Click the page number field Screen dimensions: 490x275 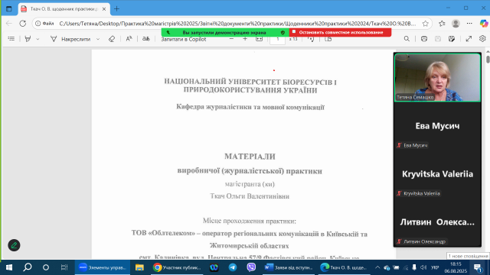(277, 39)
